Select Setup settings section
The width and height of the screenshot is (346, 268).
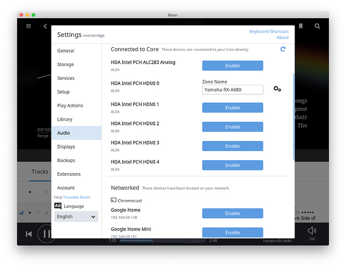76,92
